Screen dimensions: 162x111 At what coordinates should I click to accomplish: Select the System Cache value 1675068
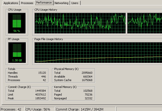pos(87,80)
